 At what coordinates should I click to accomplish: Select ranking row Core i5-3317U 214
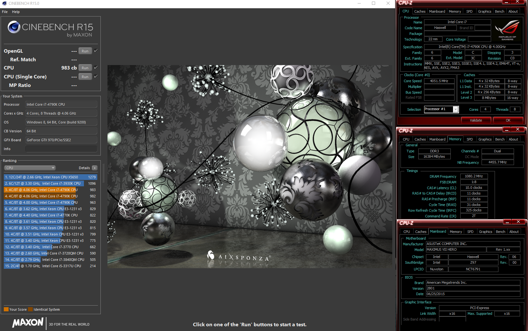51,266
